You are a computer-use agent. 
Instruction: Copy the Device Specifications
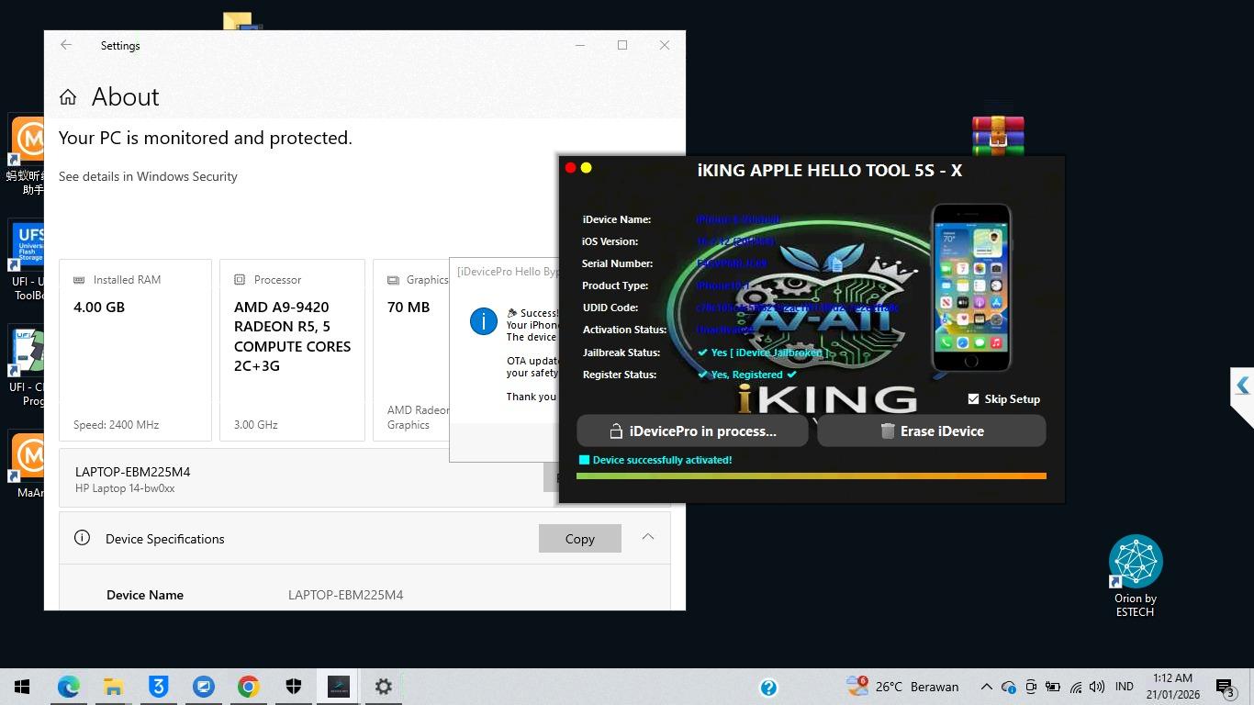pyautogui.click(x=579, y=539)
